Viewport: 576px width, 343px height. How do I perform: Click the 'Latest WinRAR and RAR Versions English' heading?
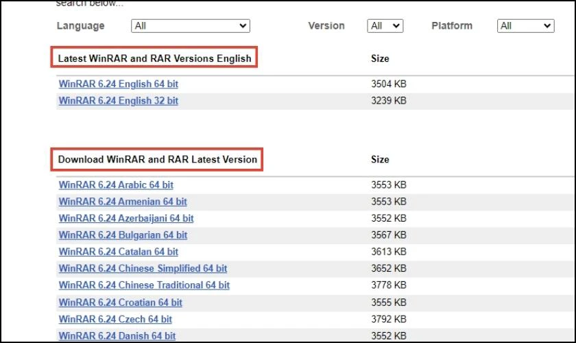pos(155,58)
